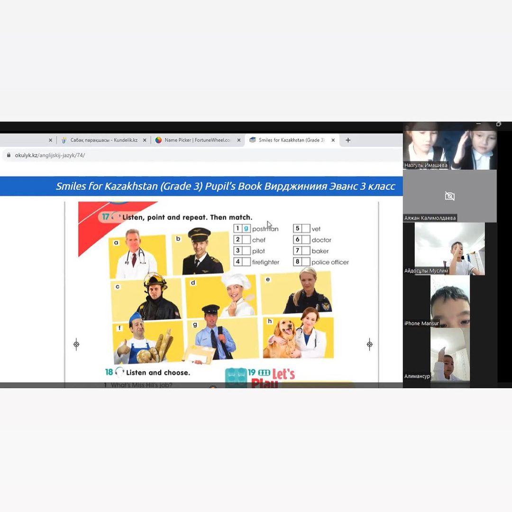Click the empty answer box for 7 baker

click(306, 251)
